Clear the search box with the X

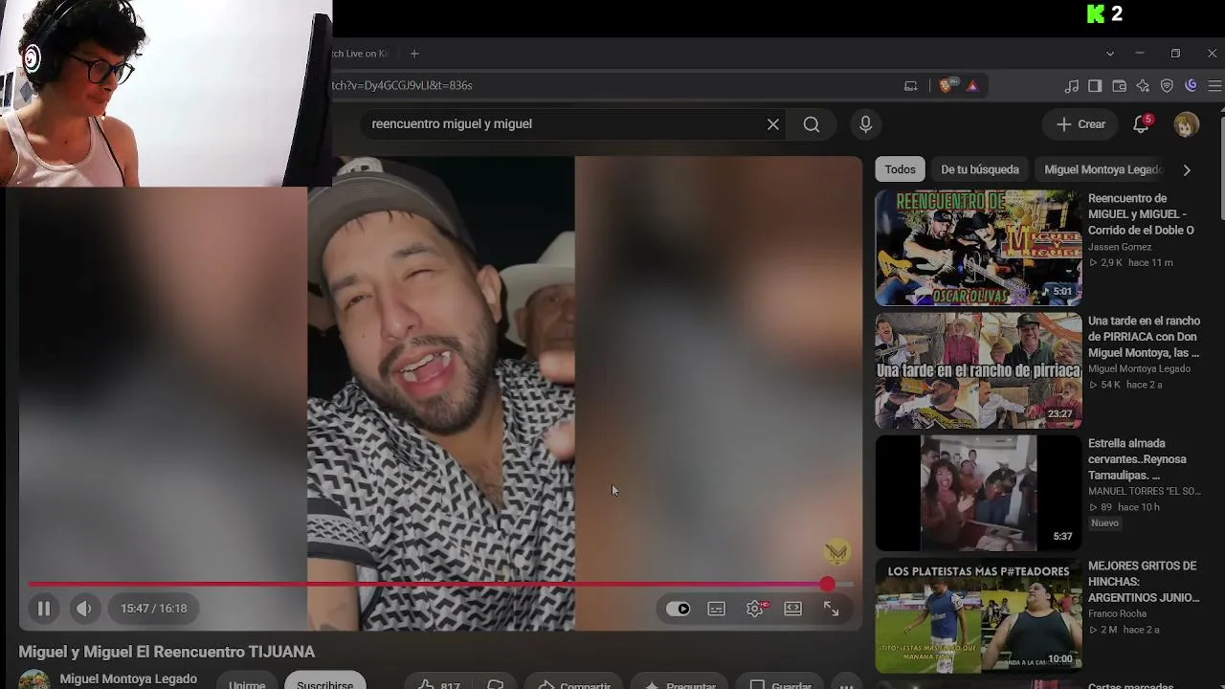click(x=773, y=124)
